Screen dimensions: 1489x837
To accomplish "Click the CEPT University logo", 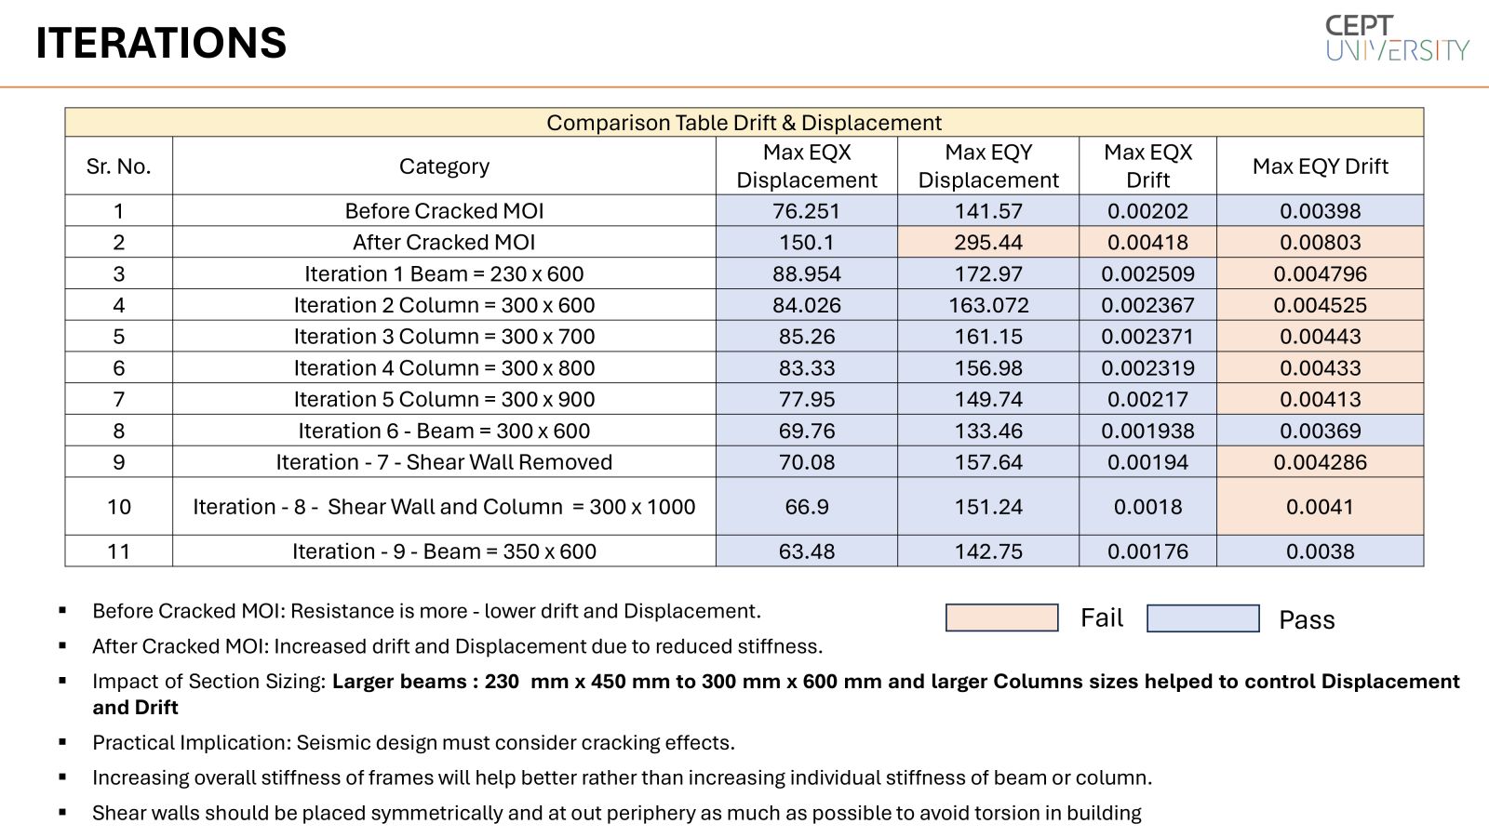I will pyautogui.click(x=1397, y=38).
